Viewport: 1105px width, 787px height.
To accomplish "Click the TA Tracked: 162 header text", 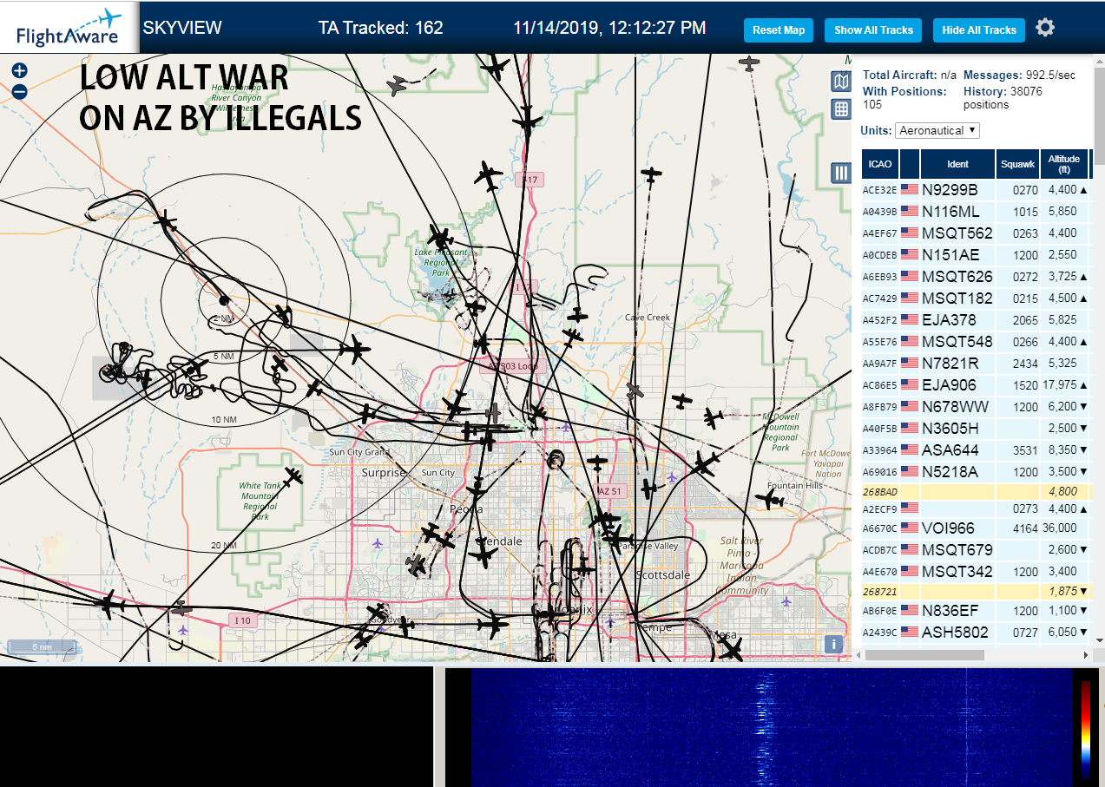I will coord(380,28).
